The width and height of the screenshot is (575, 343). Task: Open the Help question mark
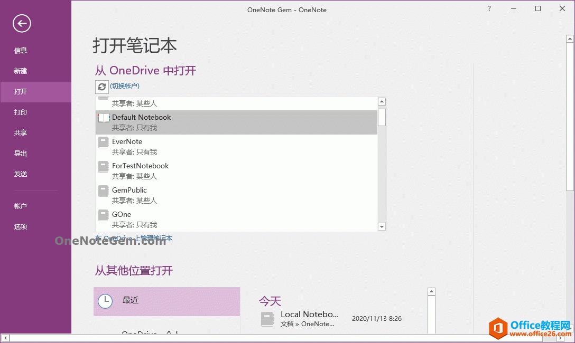coord(489,9)
